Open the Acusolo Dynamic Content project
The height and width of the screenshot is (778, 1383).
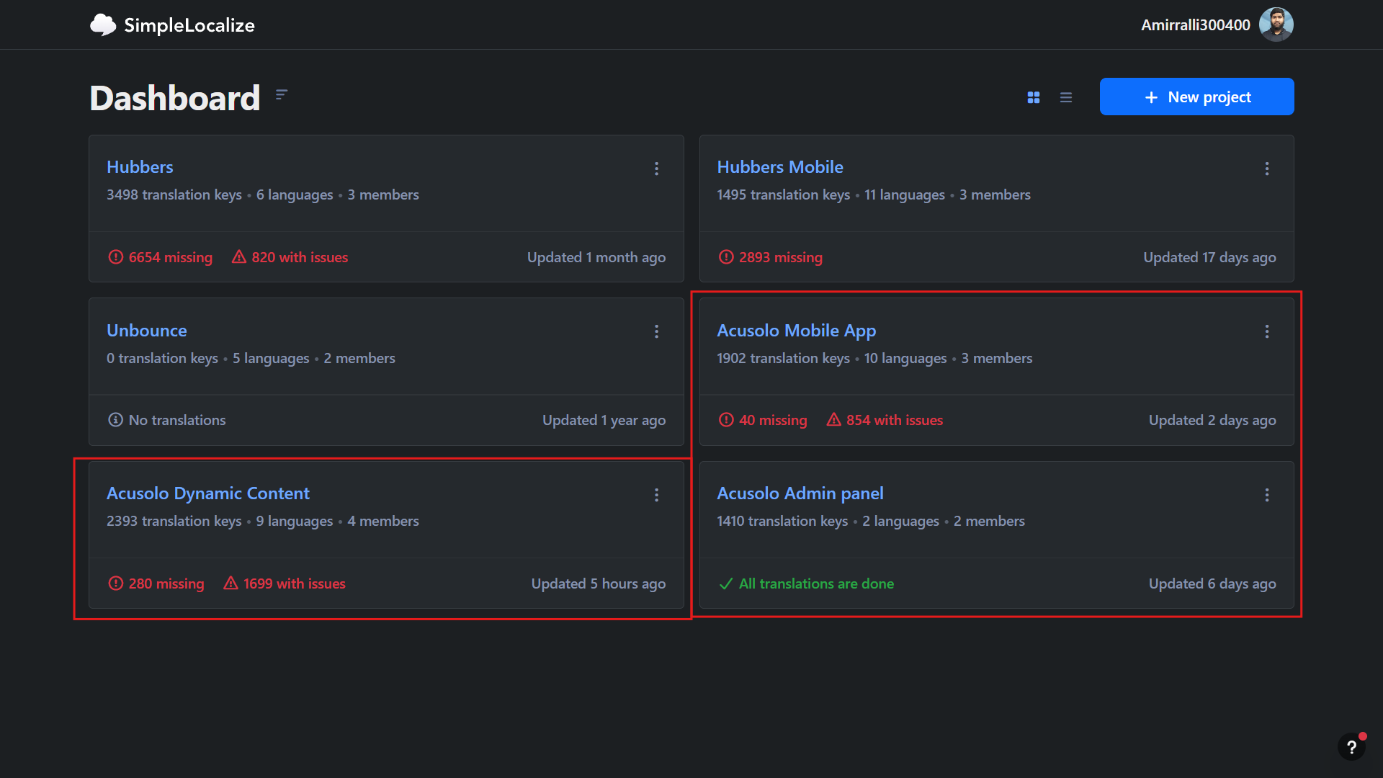pos(208,493)
